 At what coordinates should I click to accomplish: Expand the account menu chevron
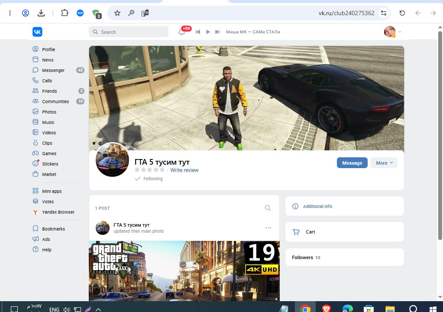point(400,32)
